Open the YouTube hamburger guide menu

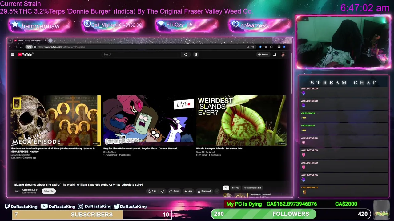[x=12, y=55]
